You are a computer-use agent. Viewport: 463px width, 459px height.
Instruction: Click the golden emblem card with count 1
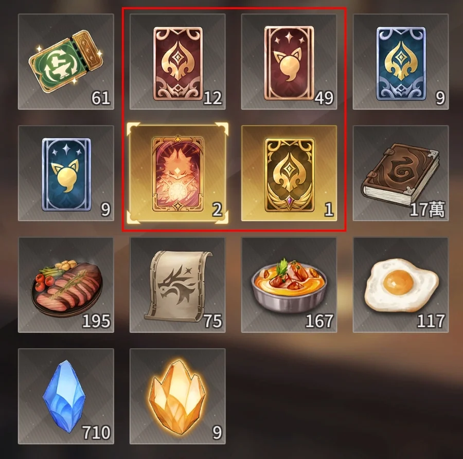tap(289, 173)
